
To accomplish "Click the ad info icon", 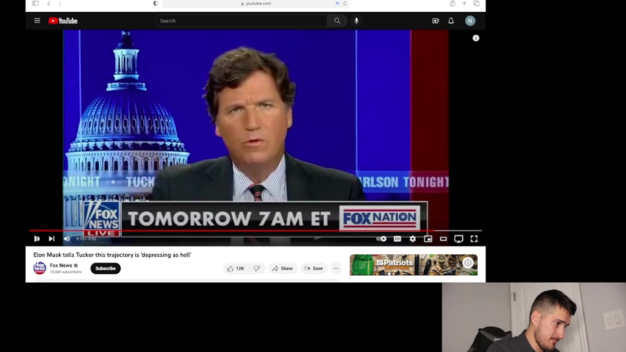I will pyautogui.click(x=468, y=263).
